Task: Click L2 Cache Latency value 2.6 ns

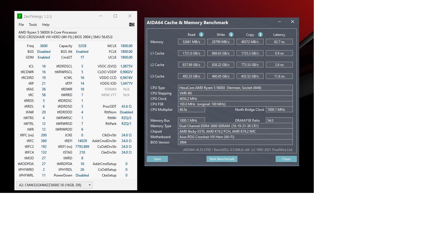Action: (x=279, y=65)
